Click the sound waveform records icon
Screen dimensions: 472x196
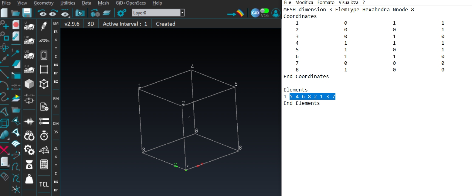point(29,122)
